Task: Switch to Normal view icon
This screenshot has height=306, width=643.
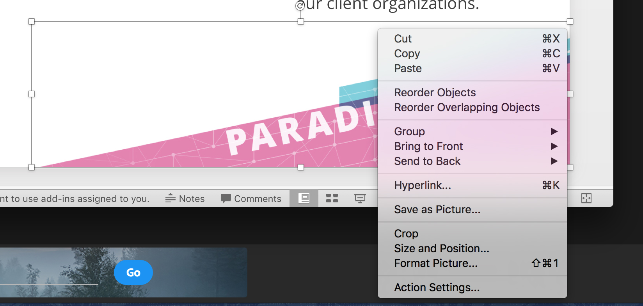Action: tap(304, 198)
